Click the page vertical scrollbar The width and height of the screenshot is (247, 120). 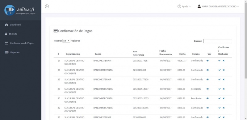pos(245,40)
